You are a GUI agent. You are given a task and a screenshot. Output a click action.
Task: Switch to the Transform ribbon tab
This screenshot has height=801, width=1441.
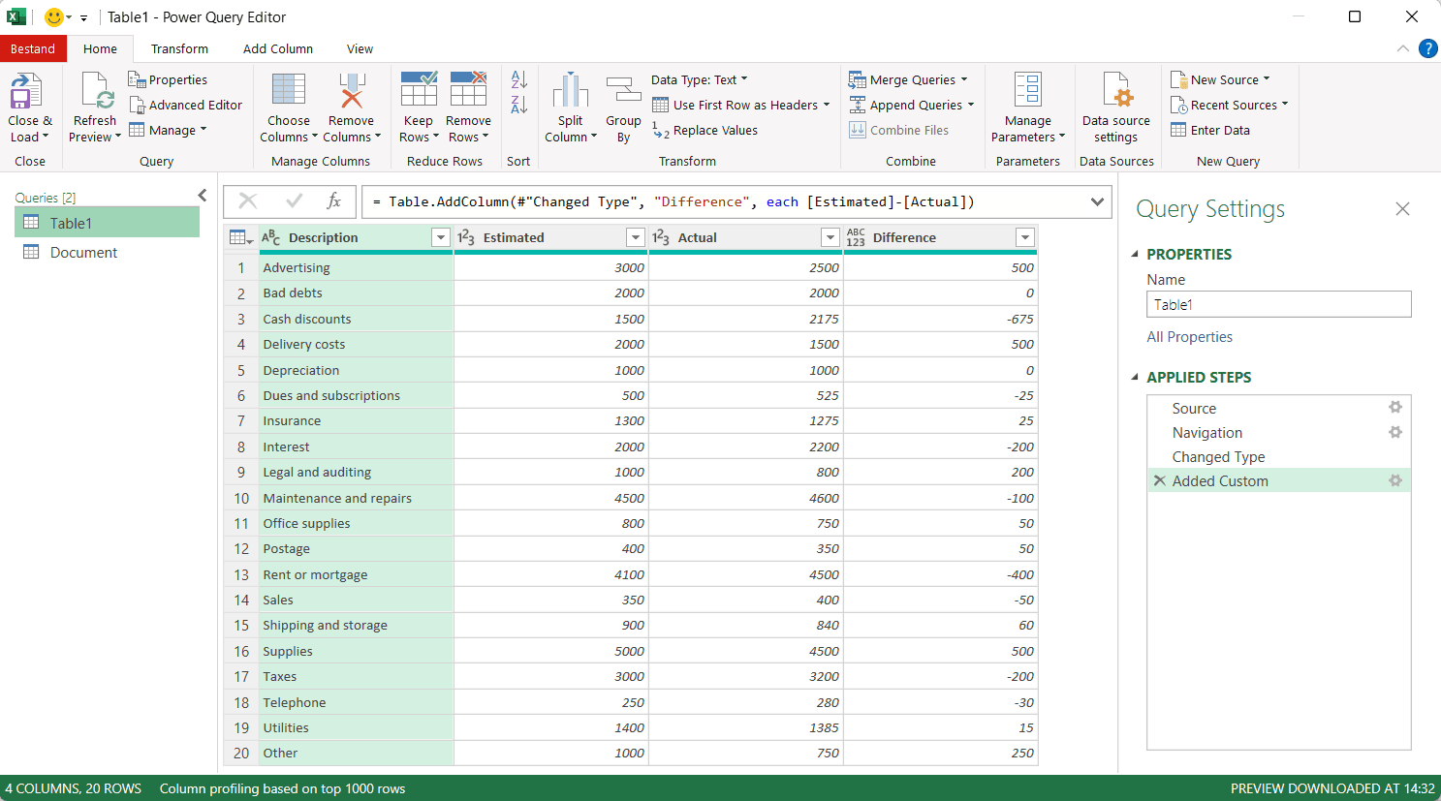[x=179, y=48]
